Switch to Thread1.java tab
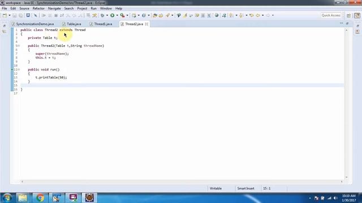 [101, 24]
